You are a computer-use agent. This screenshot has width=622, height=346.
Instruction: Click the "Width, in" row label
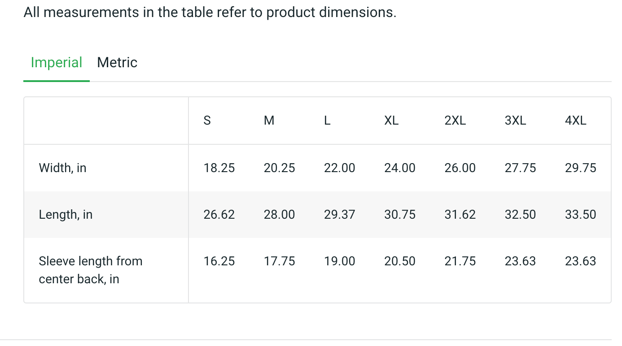tap(63, 168)
